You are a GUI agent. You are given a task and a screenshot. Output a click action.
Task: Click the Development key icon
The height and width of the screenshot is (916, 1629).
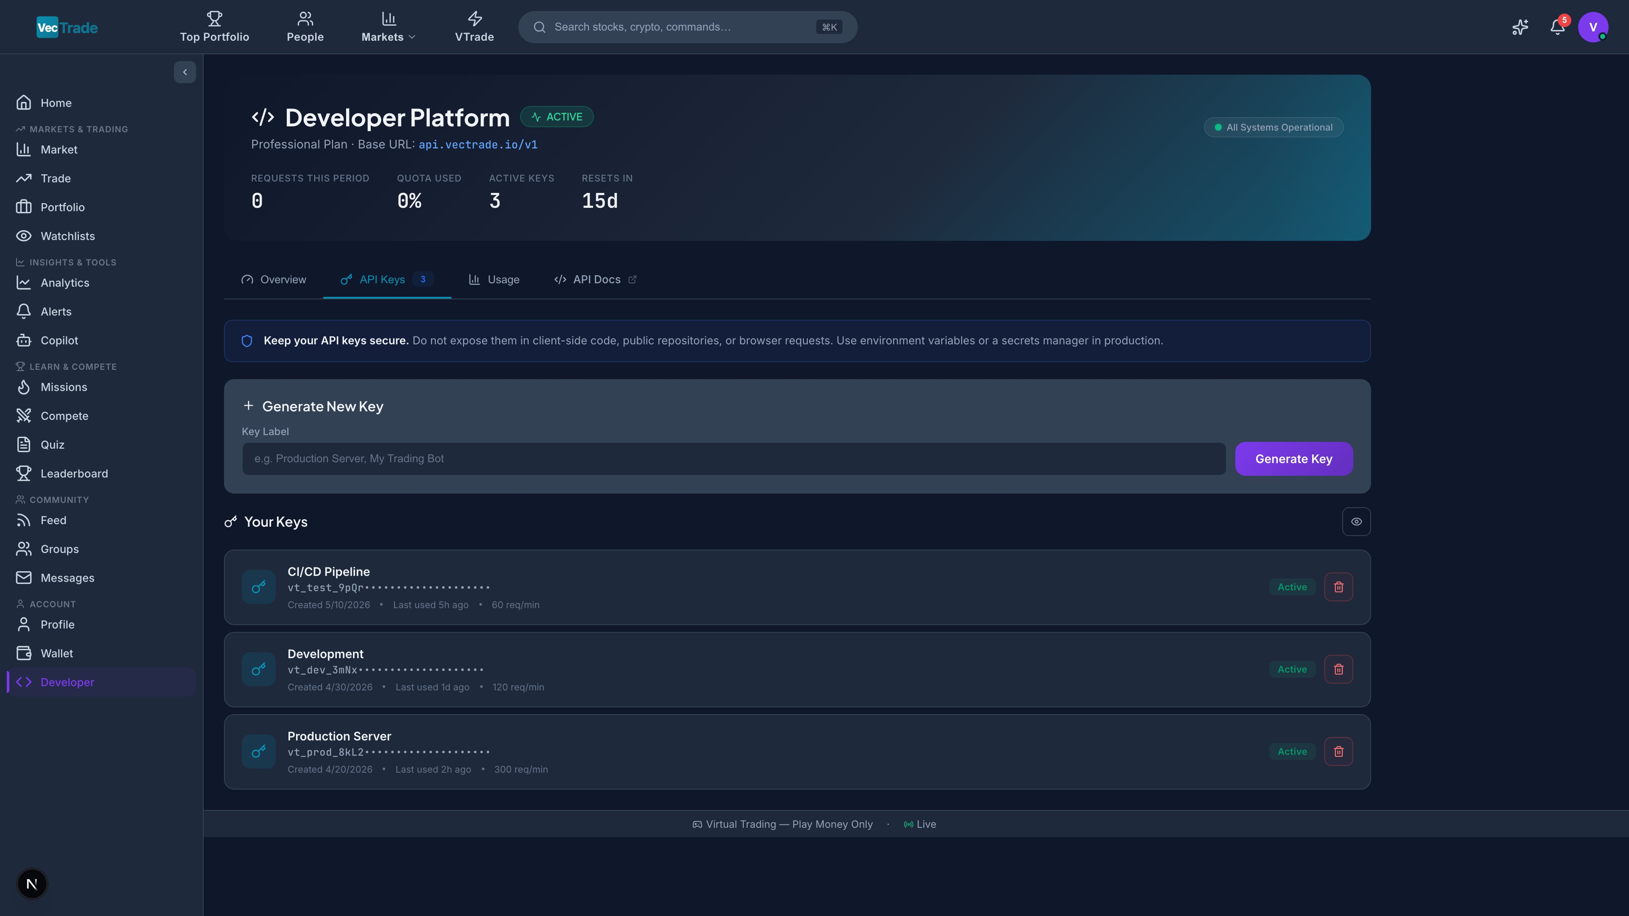pyautogui.click(x=259, y=670)
